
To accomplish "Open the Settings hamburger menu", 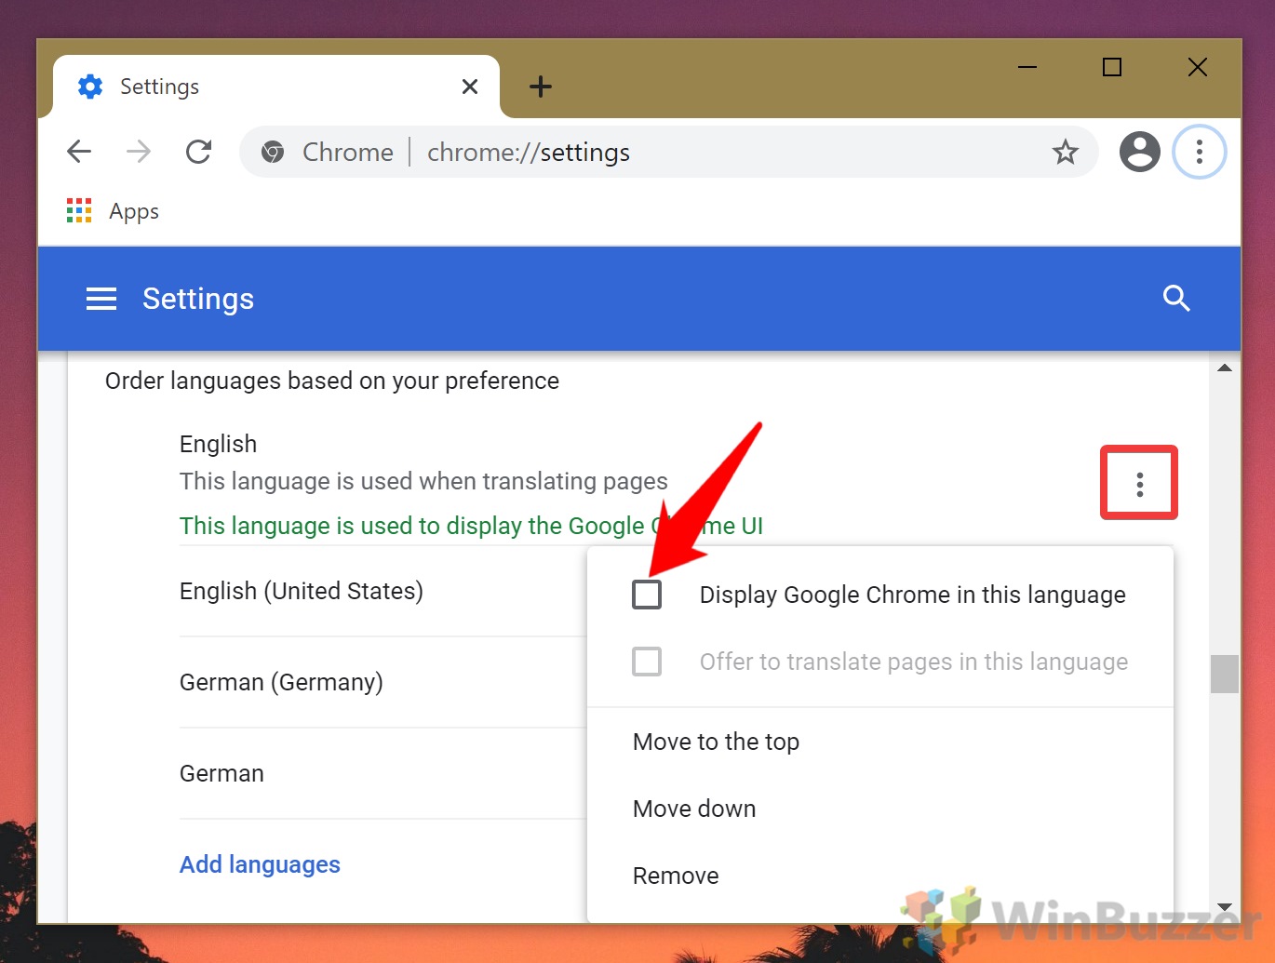I will (101, 299).
